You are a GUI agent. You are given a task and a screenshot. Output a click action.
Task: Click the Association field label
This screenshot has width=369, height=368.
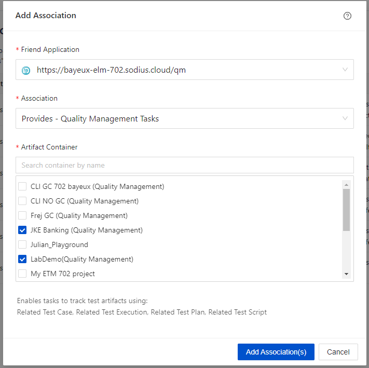[39, 98]
